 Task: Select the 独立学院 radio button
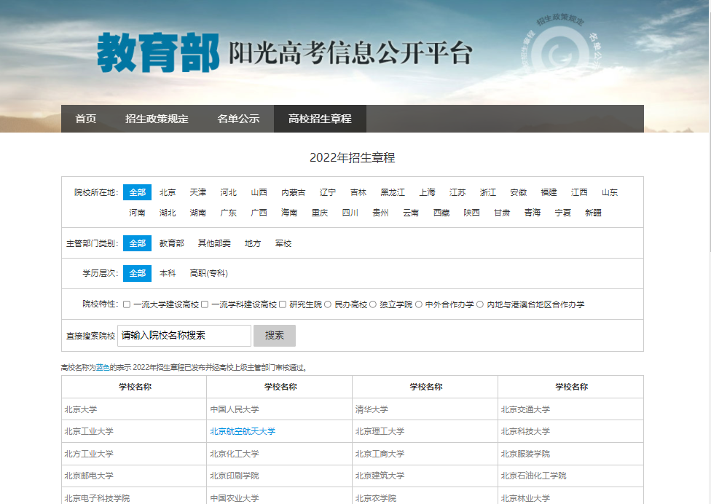(373, 304)
